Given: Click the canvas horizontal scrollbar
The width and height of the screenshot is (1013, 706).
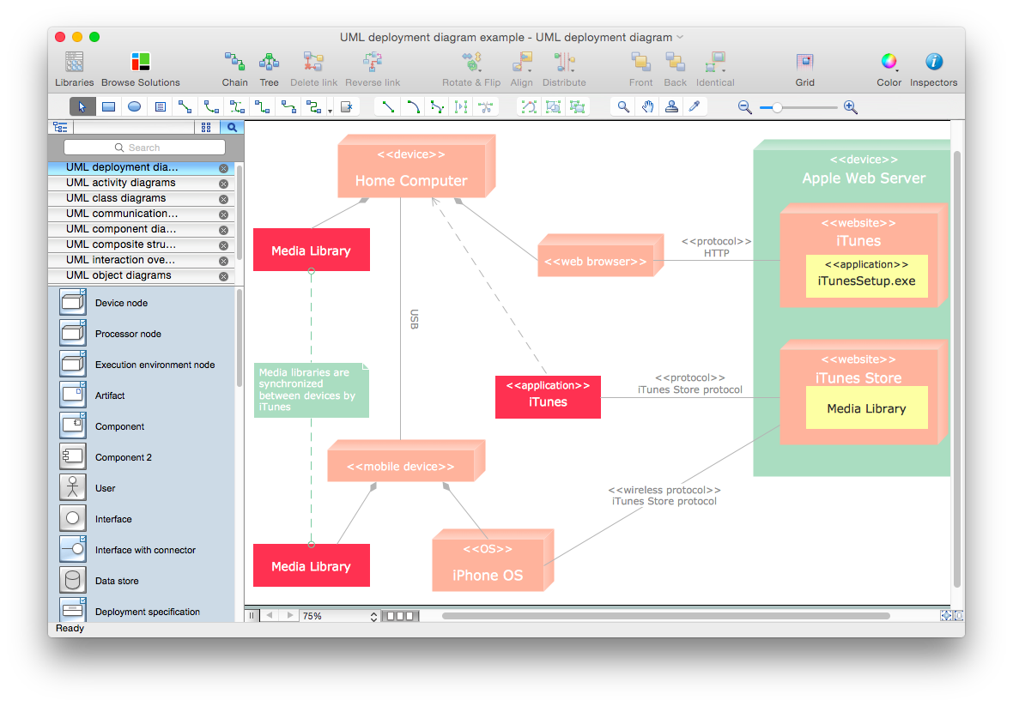Looking at the screenshot, I should 665,616.
